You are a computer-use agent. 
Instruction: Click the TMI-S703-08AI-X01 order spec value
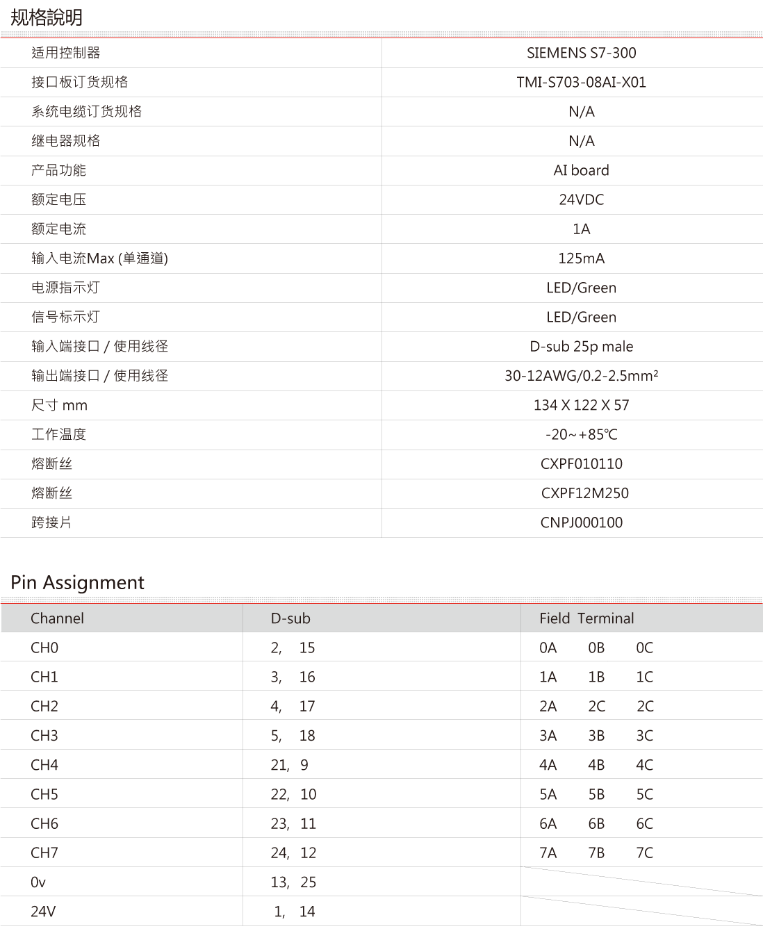click(x=581, y=82)
